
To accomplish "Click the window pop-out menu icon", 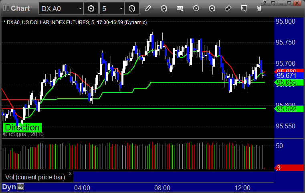I will pos(273,3).
